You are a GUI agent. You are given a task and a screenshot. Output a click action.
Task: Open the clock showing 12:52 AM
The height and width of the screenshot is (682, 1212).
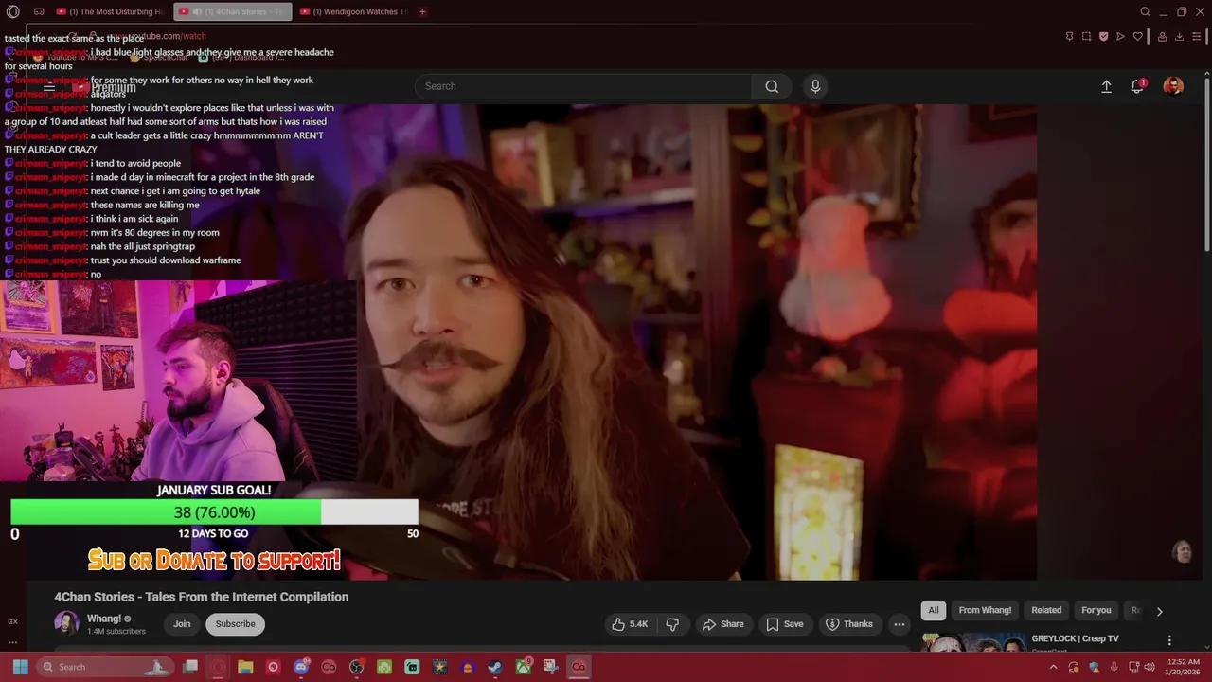(x=1183, y=667)
